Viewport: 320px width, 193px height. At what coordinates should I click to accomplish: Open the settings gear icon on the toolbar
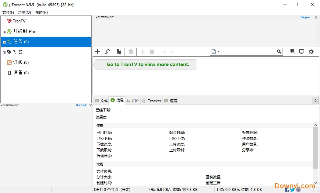(x=311, y=52)
